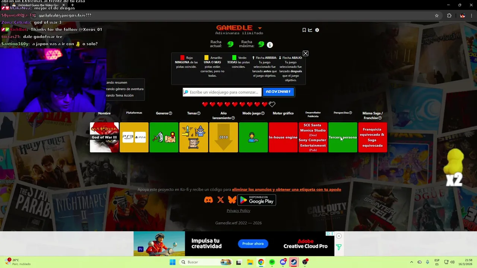
Task: Open the bookmark icon next to Gamedle title
Action: point(304,30)
